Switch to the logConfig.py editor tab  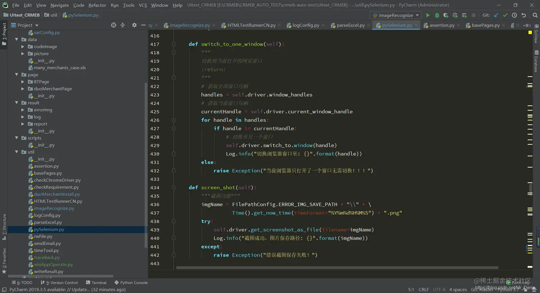pyautogui.click(x=305, y=25)
